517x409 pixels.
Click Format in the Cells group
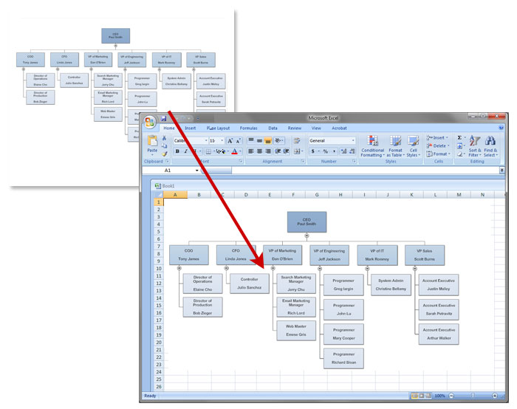pyautogui.click(x=438, y=154)
